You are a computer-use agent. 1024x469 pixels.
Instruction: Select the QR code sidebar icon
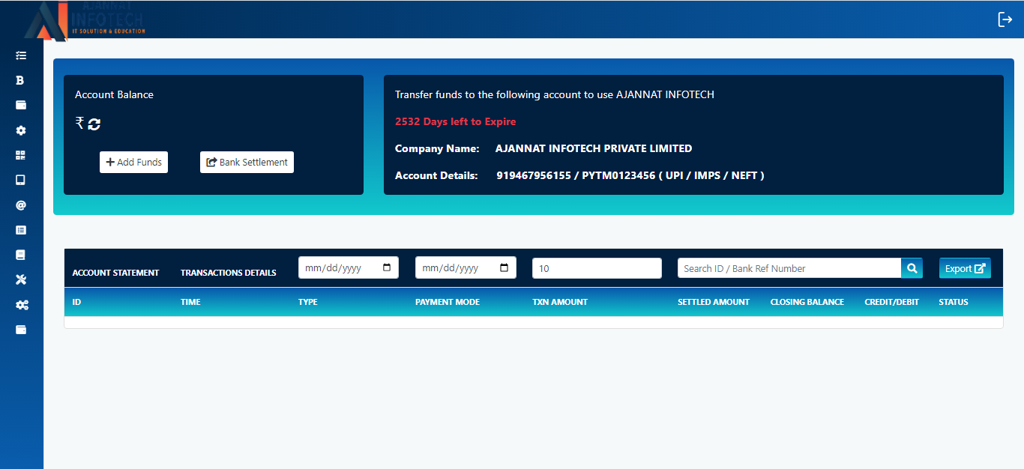21,155
